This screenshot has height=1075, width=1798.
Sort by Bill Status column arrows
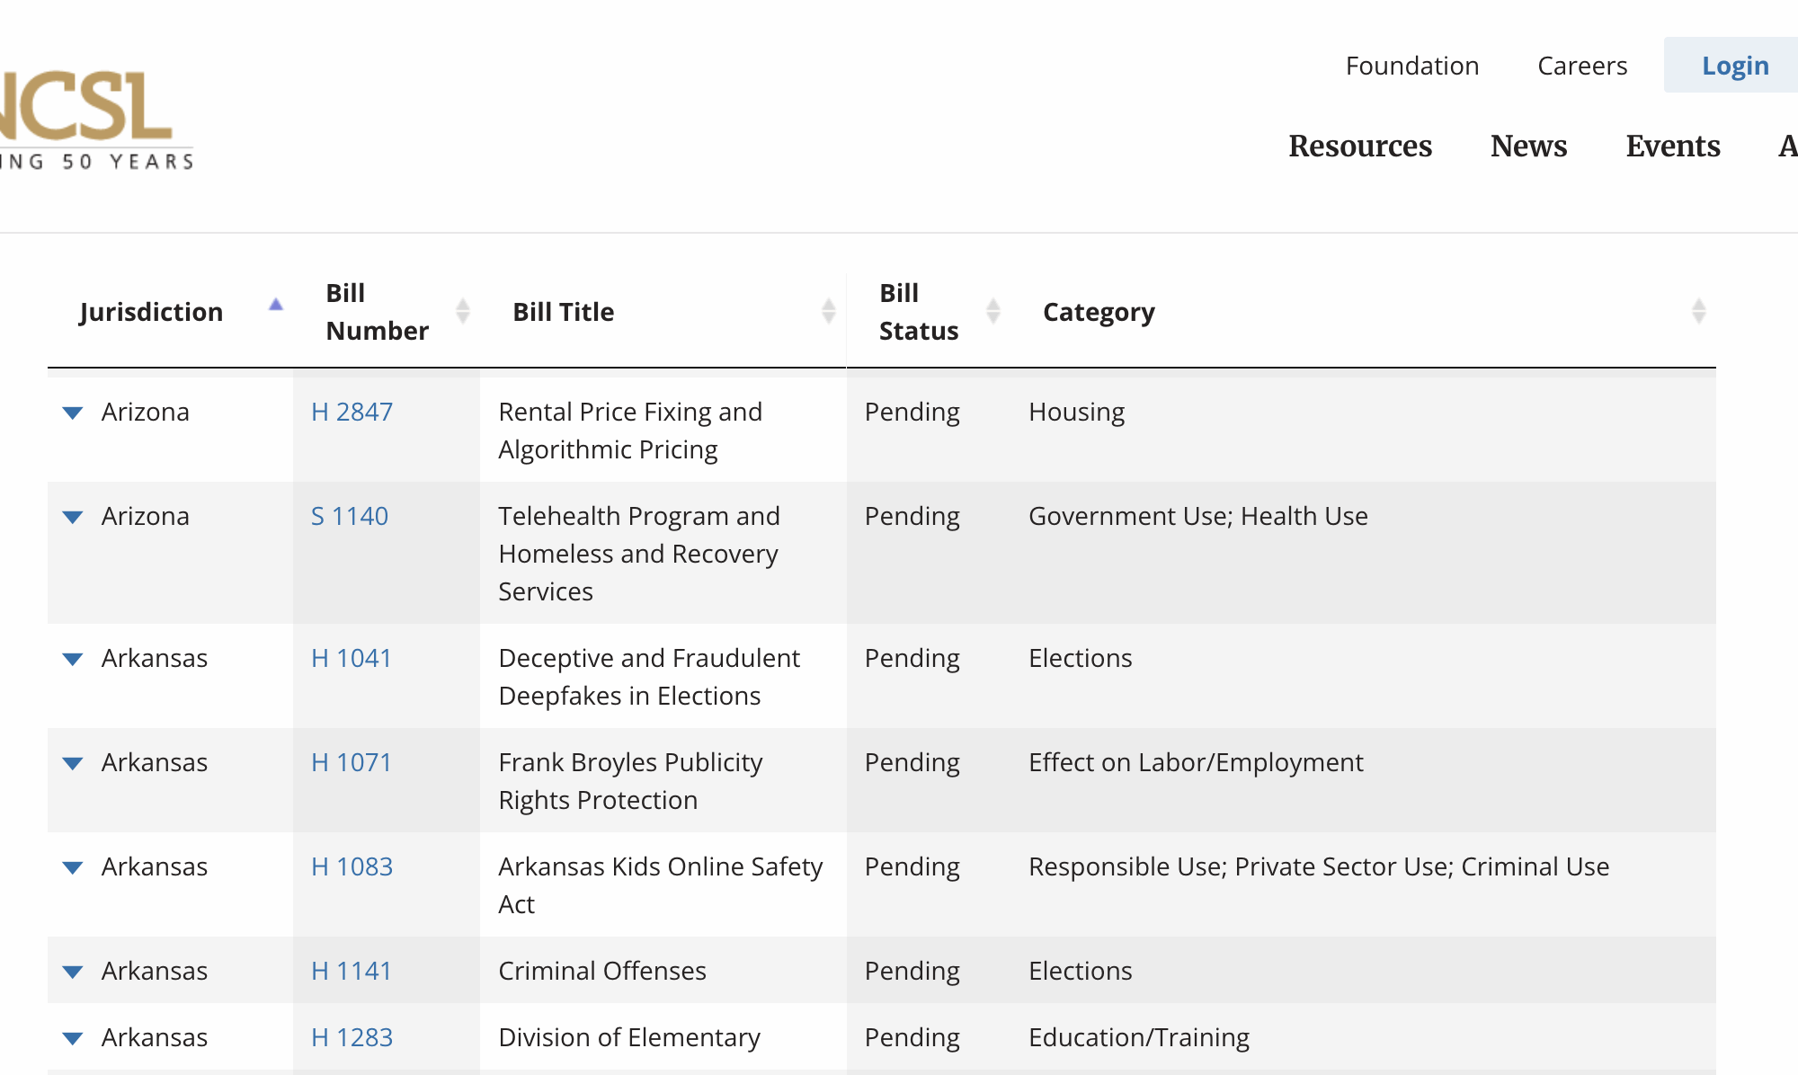click(x=993, y=311)
